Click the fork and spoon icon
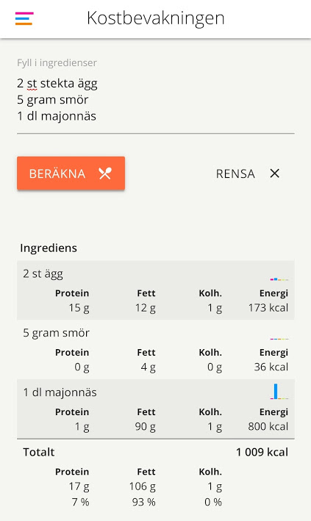 pyautogui.click(x=105, y=173)
